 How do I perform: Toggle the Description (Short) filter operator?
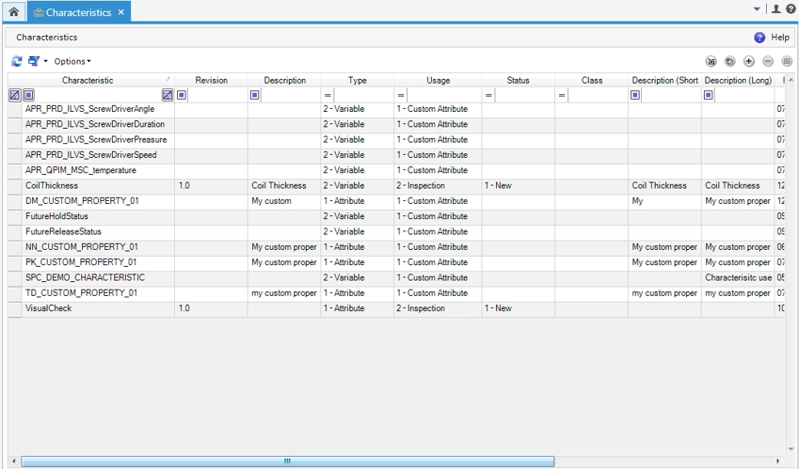635,95
